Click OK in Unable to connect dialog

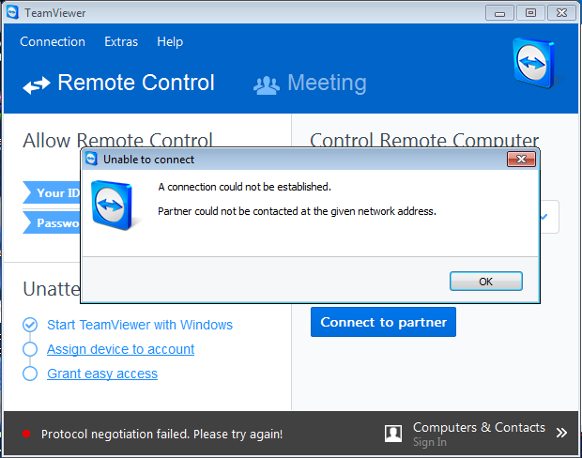486,282
